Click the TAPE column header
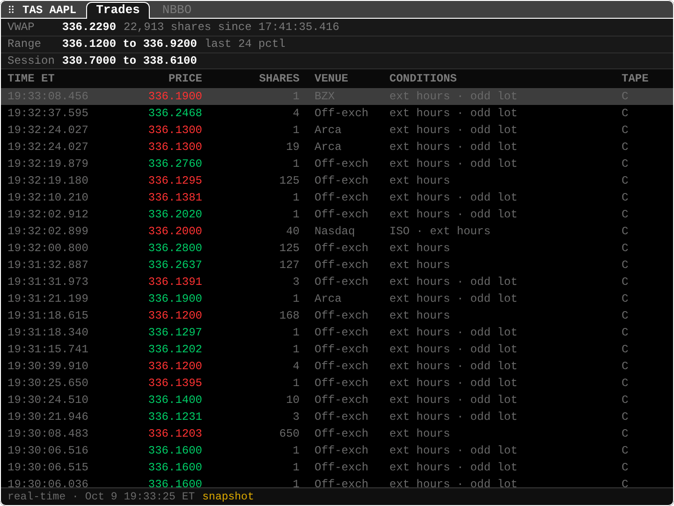 click(635, 78)
